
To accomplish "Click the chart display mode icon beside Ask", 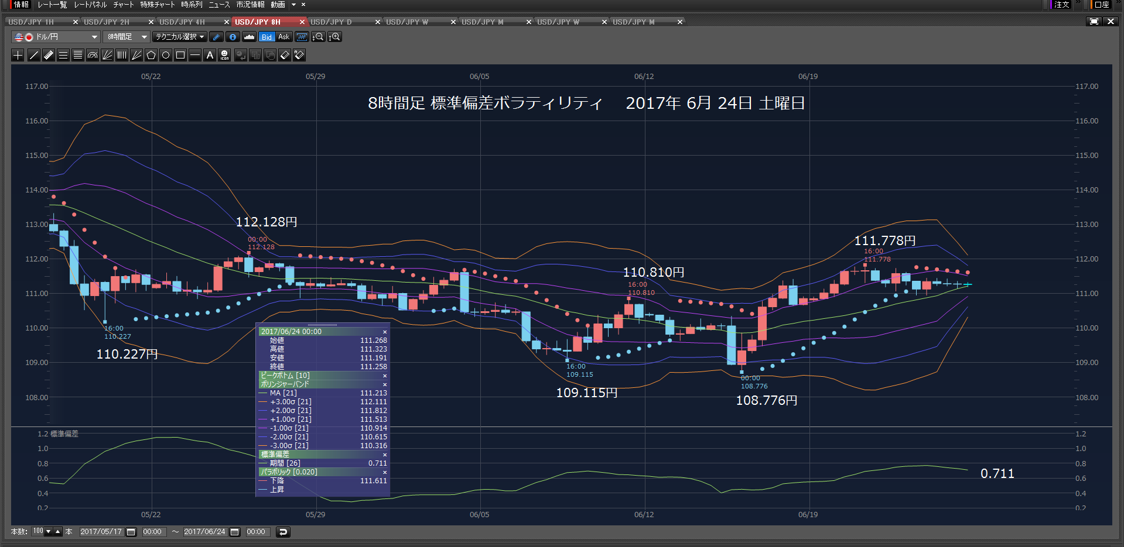I will point(302,37).
